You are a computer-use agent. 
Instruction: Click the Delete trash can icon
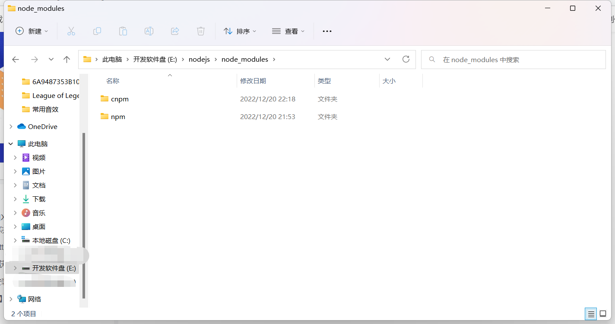pyautogui.click(x=201, y=31)
